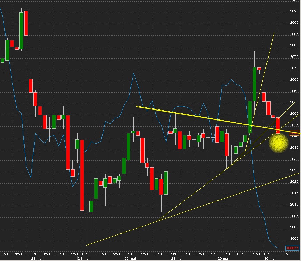The image size is (301, 261).
Task: Select the 2010 price axis label
Action: [x=294, y=204]
